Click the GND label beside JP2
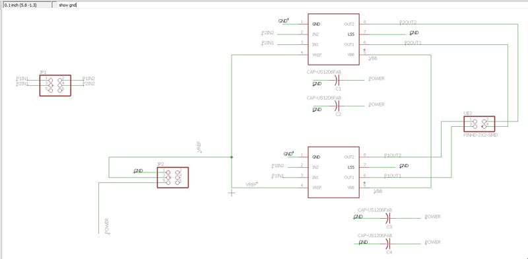Screen dimensions: 528x259 [139, 171]
